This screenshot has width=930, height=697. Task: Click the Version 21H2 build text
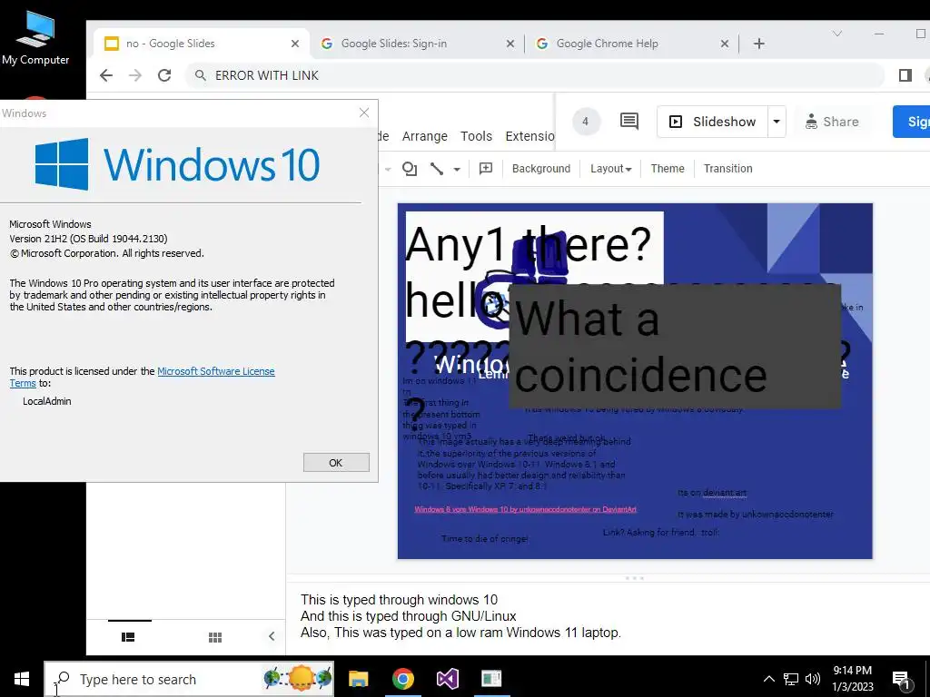[x=88, y=239]
